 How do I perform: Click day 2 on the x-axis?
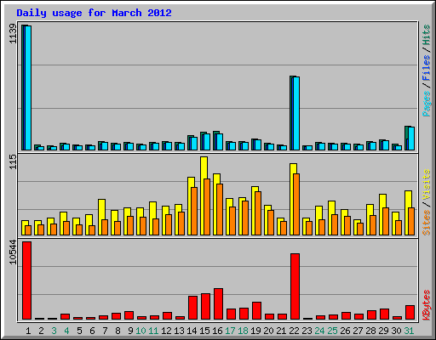coord(41,331)
